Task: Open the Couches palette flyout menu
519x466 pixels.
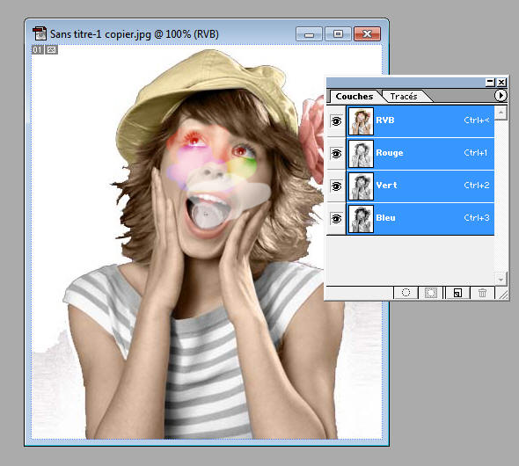Action: (x=501, y=96)
